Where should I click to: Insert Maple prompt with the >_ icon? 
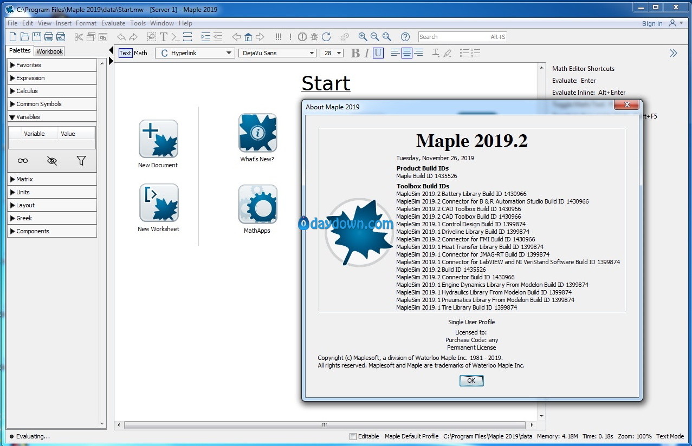[176, 37]
